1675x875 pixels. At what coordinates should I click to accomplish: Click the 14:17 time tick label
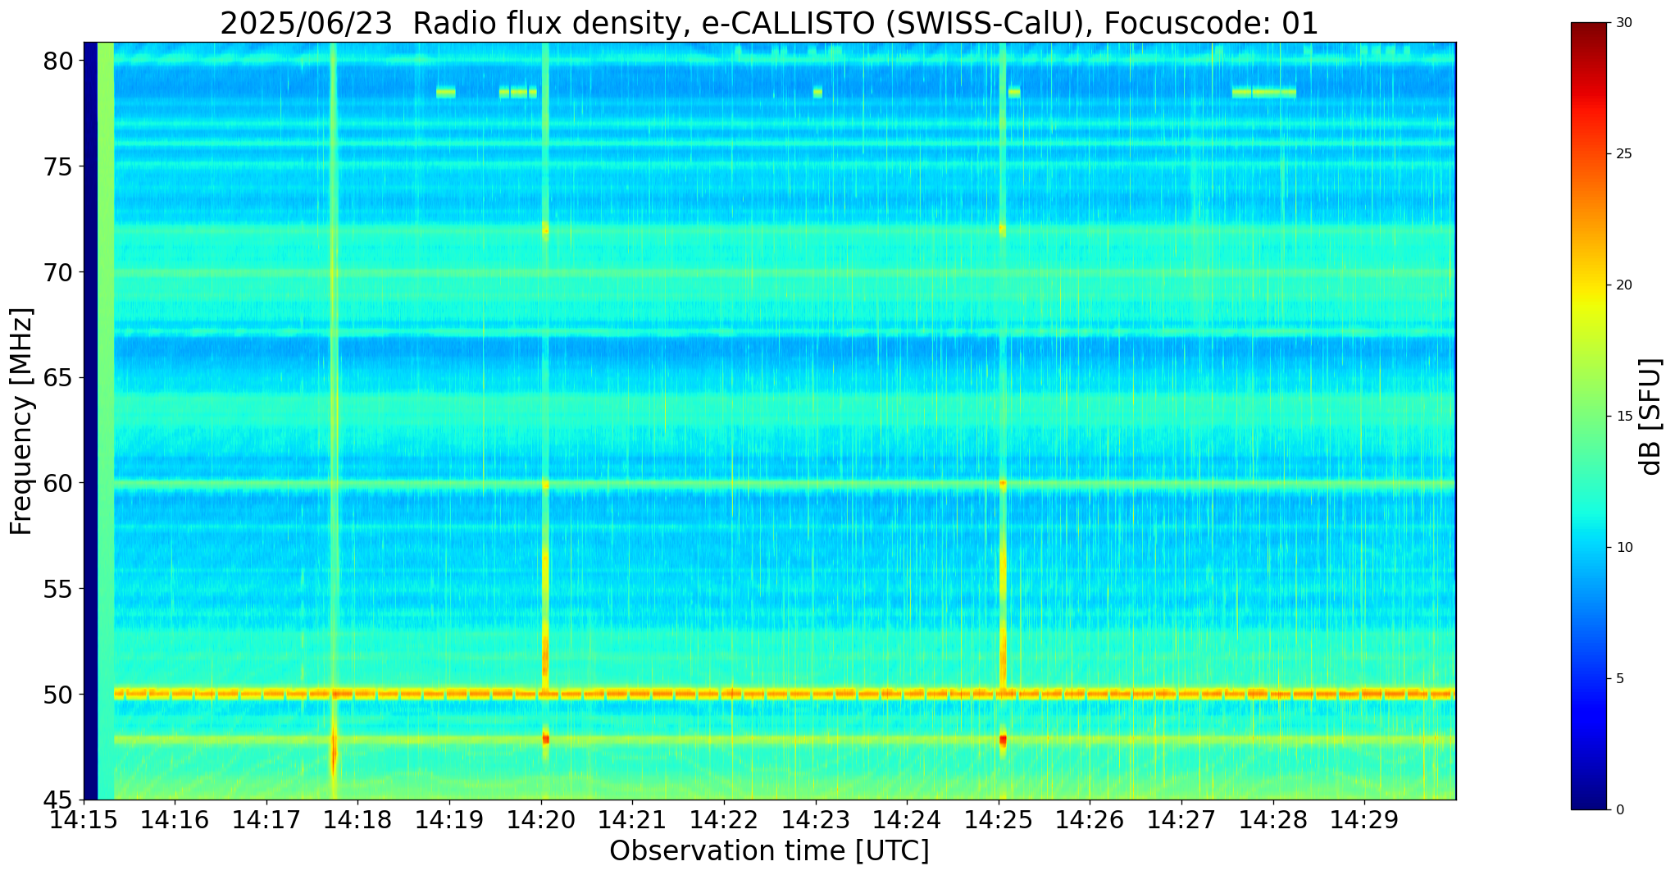[x=266, y=821]
